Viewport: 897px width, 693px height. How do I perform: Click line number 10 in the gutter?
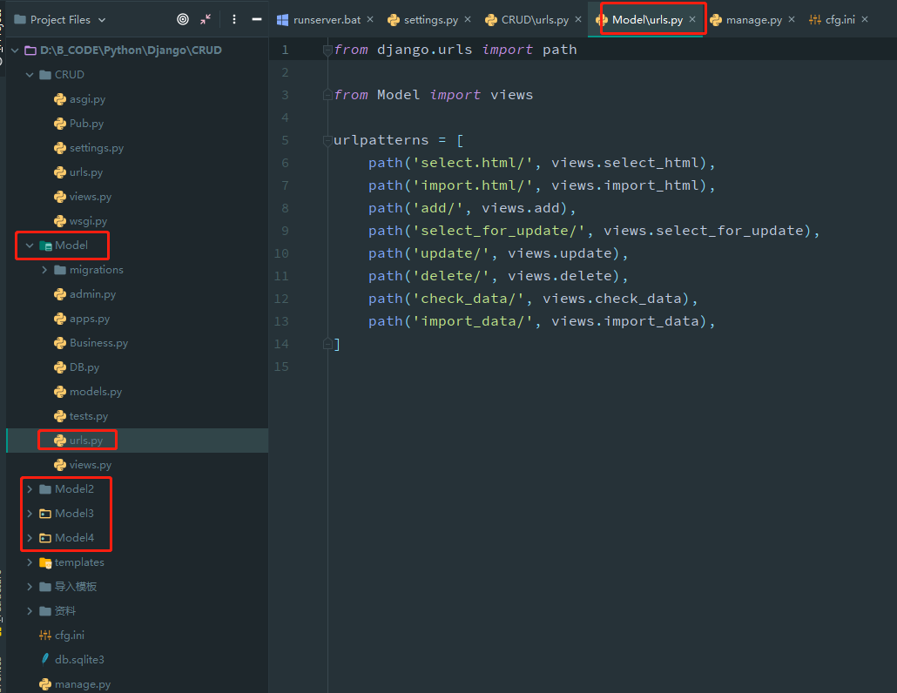(x=280, y=252)
